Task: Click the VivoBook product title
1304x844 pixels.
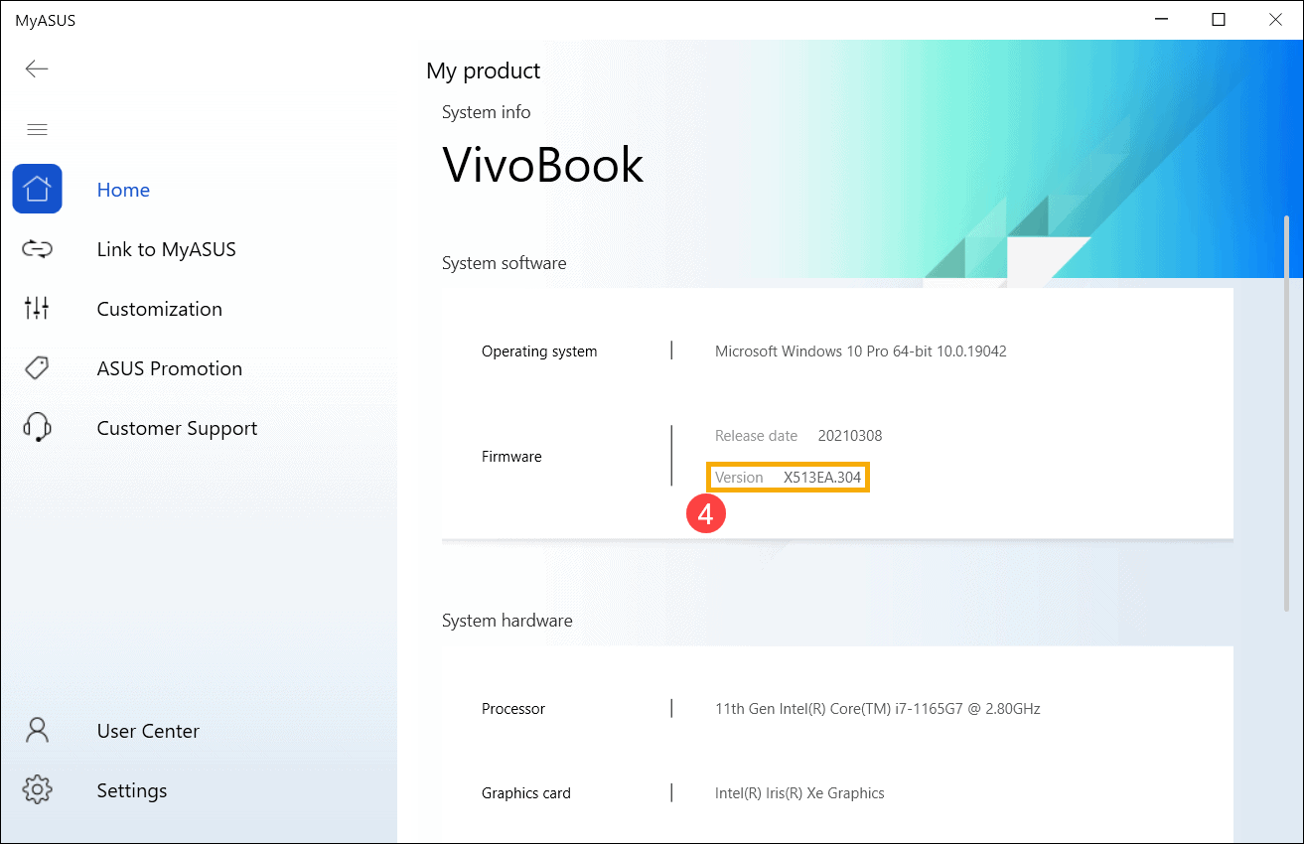Action: [543, 165]
